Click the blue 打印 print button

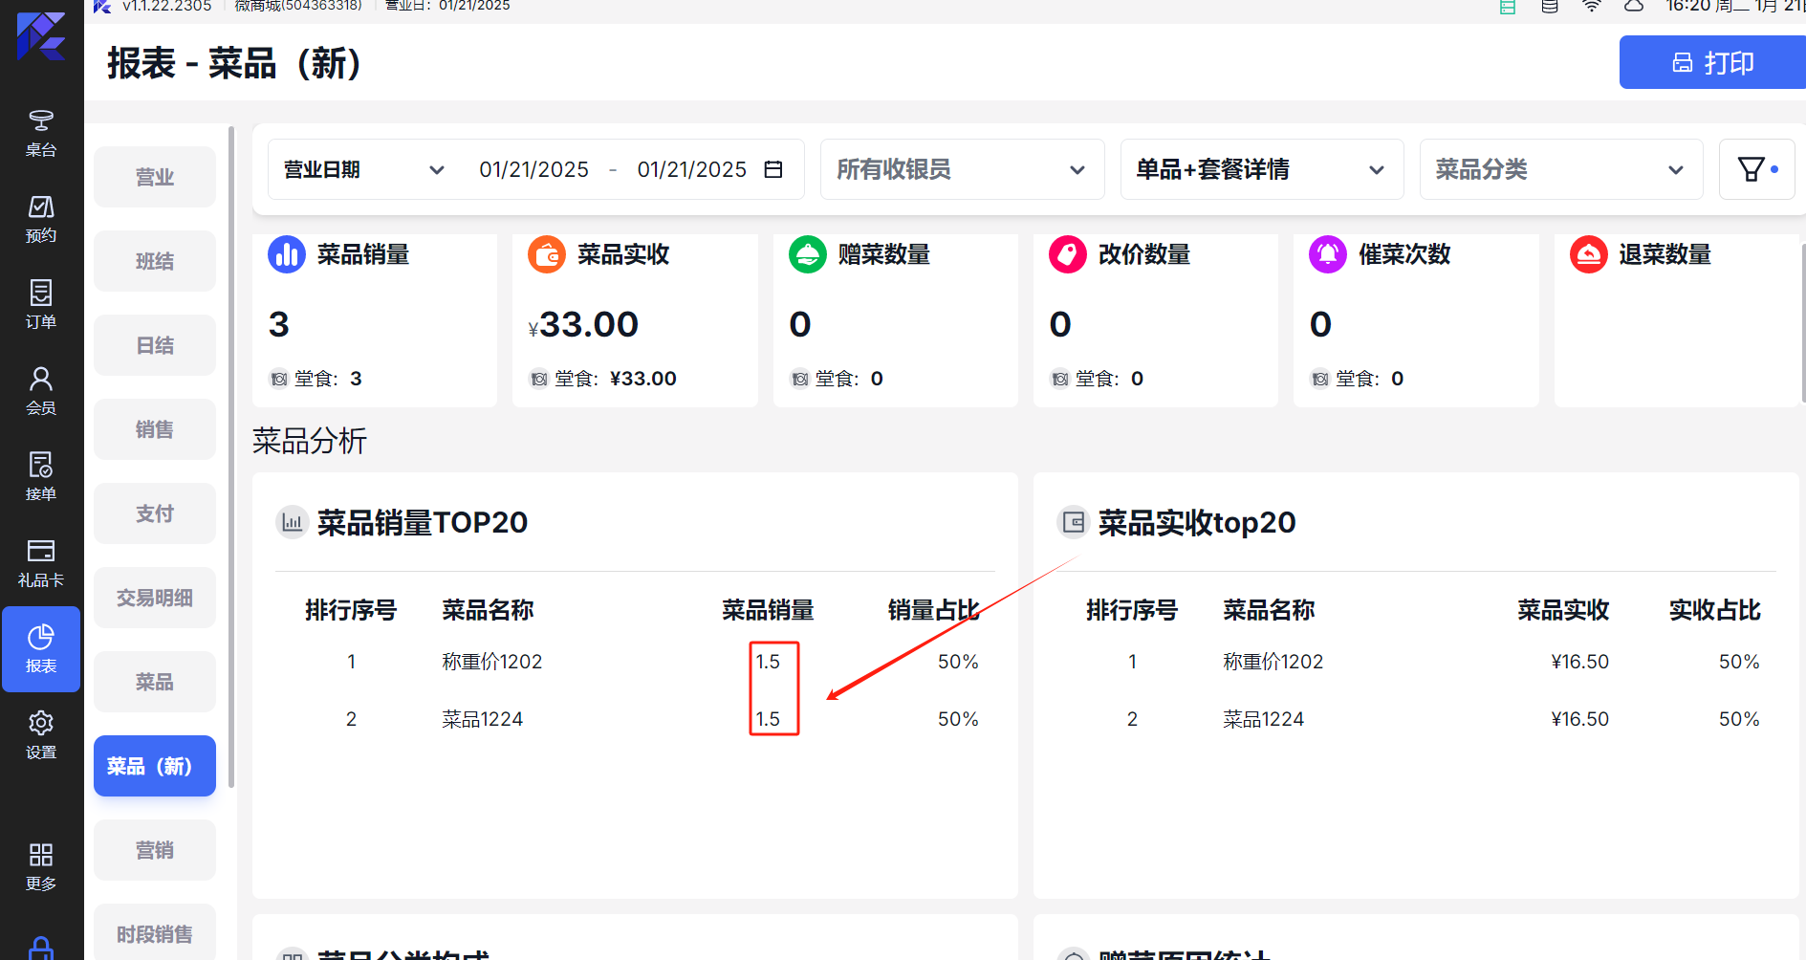[1712, 62]
